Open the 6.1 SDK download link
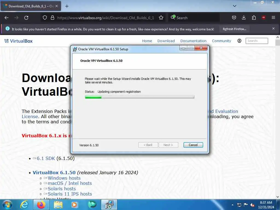 [x=46, y=158]
